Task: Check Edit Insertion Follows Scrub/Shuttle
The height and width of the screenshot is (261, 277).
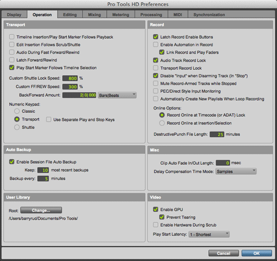Action: 12,45
